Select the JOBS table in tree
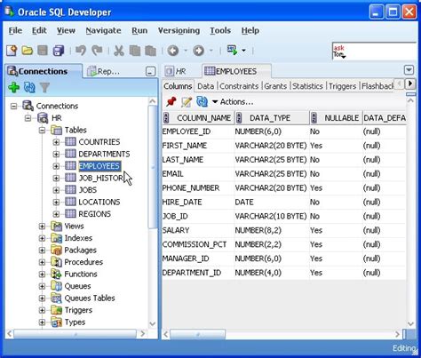This screenshot has width=421, height=358. [x=88, y=190]
